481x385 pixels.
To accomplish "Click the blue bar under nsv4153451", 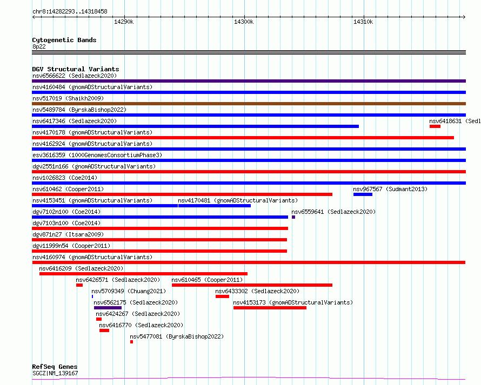I will click(105, 206).
